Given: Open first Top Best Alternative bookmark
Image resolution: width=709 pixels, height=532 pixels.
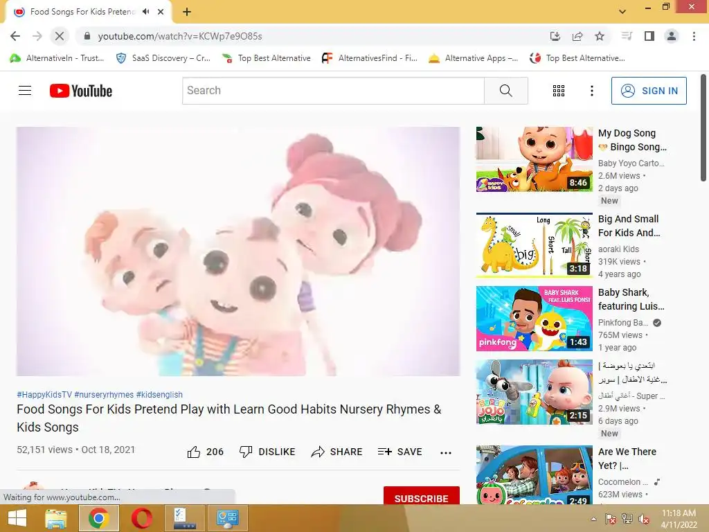Looking at the screenshot, I should pyautogui.click(x=267, y=58).
